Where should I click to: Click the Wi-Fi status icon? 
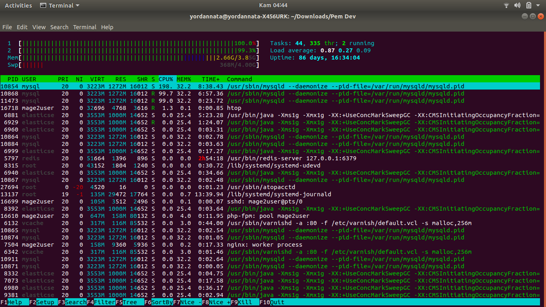point(506,6)
